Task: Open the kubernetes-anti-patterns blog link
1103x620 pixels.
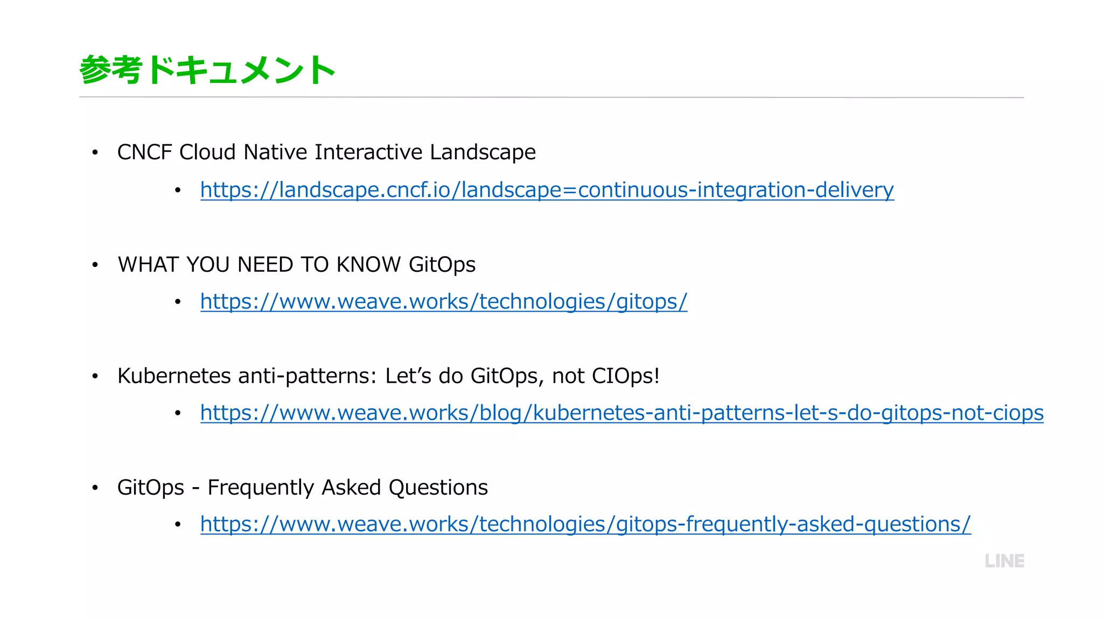Action: click(x=622, y=413)
